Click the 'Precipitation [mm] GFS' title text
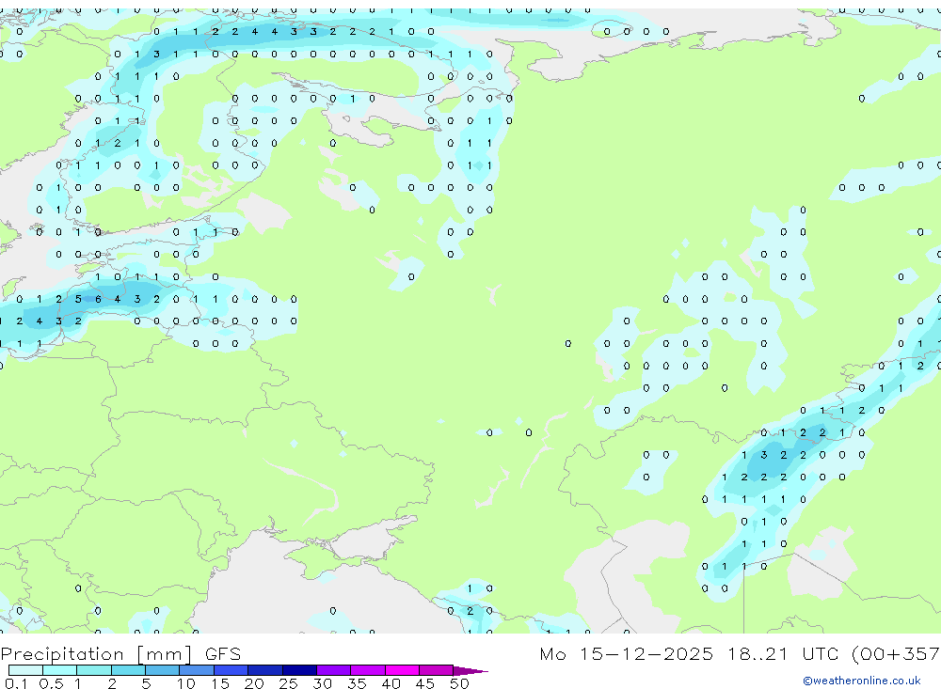 click(x=120, y=654)
